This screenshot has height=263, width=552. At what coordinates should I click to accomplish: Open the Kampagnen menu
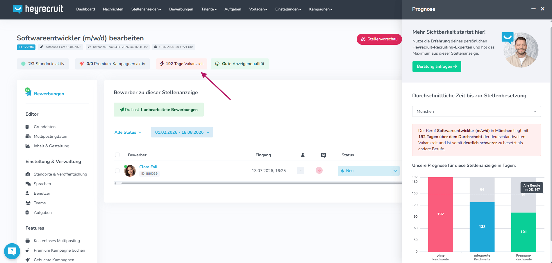(321, 9)
